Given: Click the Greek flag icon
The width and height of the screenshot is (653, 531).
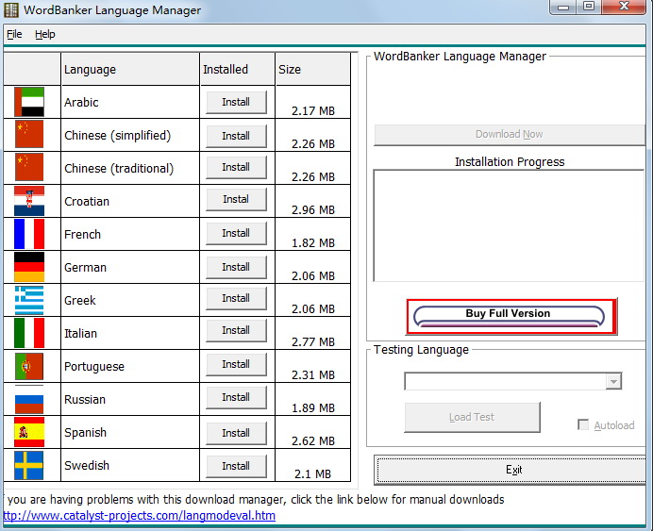Looking at the screenshot, I should tap(29, 300).
